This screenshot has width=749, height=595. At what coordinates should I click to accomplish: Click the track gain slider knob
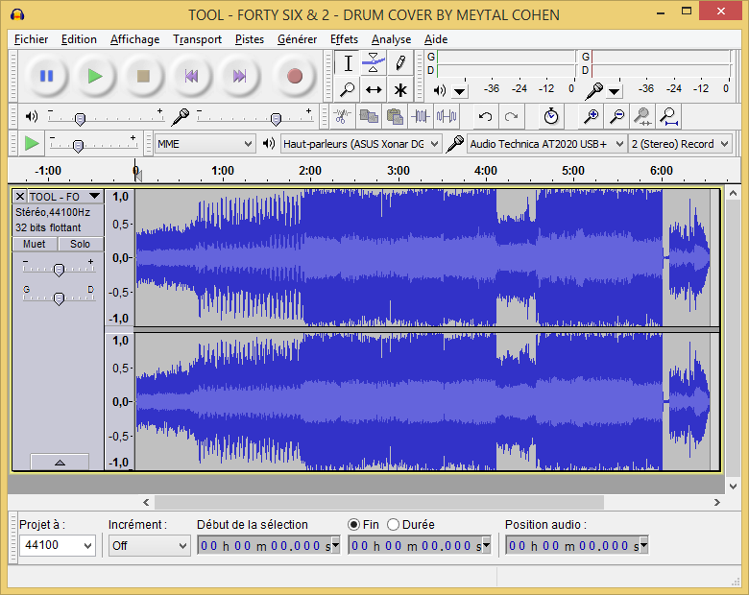click(59, 270)
